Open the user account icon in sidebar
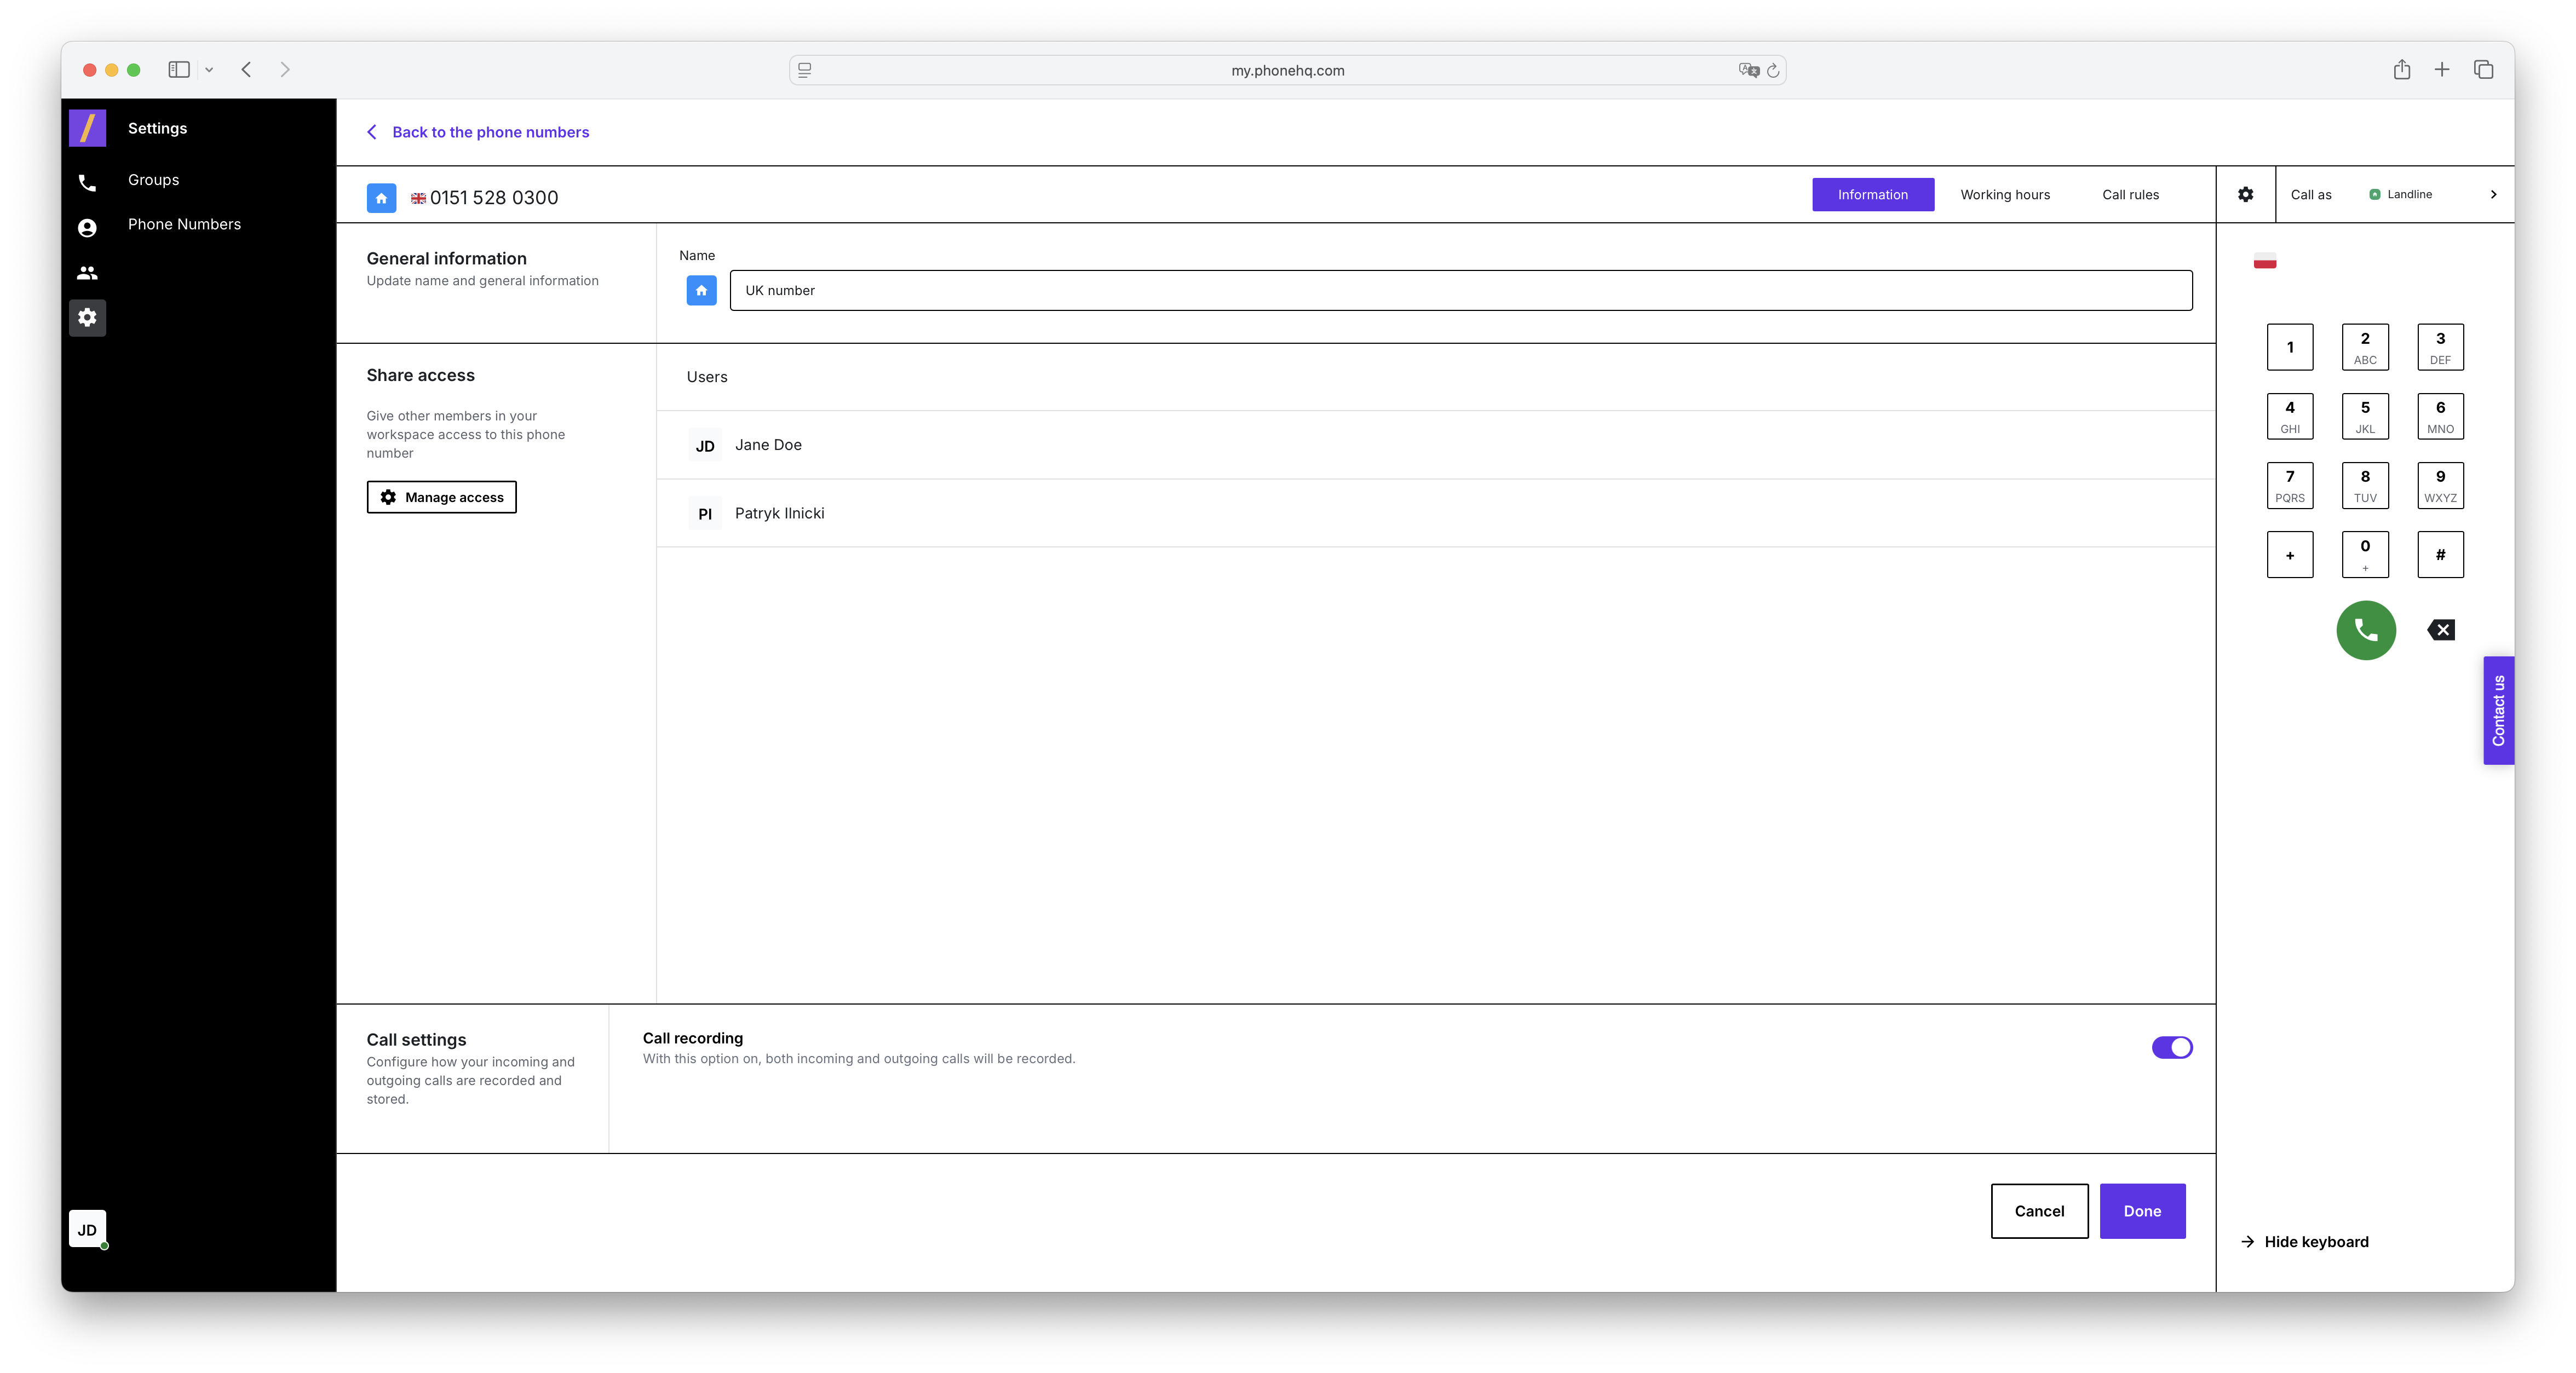 [87, 228]
